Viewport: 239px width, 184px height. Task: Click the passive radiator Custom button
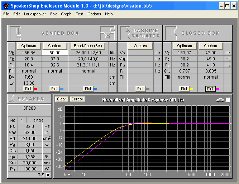click(140, 46)
